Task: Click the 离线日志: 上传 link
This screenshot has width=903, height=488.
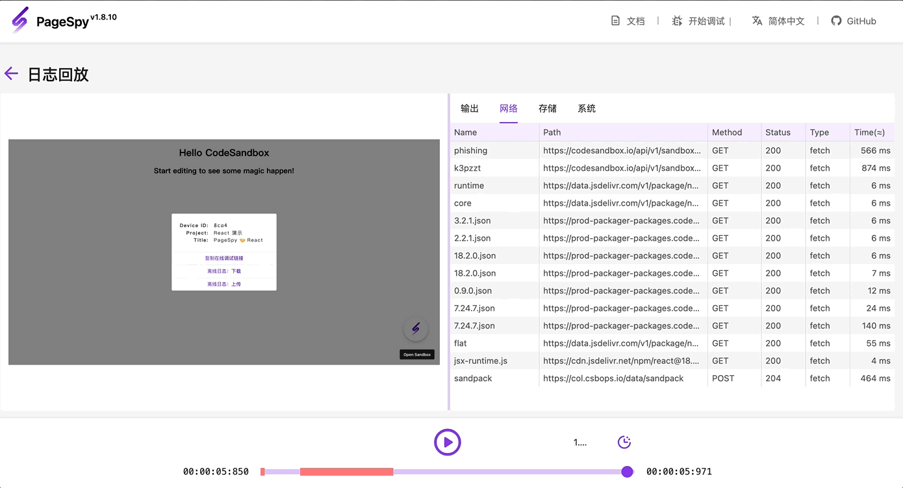Action: click(x=223, y=284)
